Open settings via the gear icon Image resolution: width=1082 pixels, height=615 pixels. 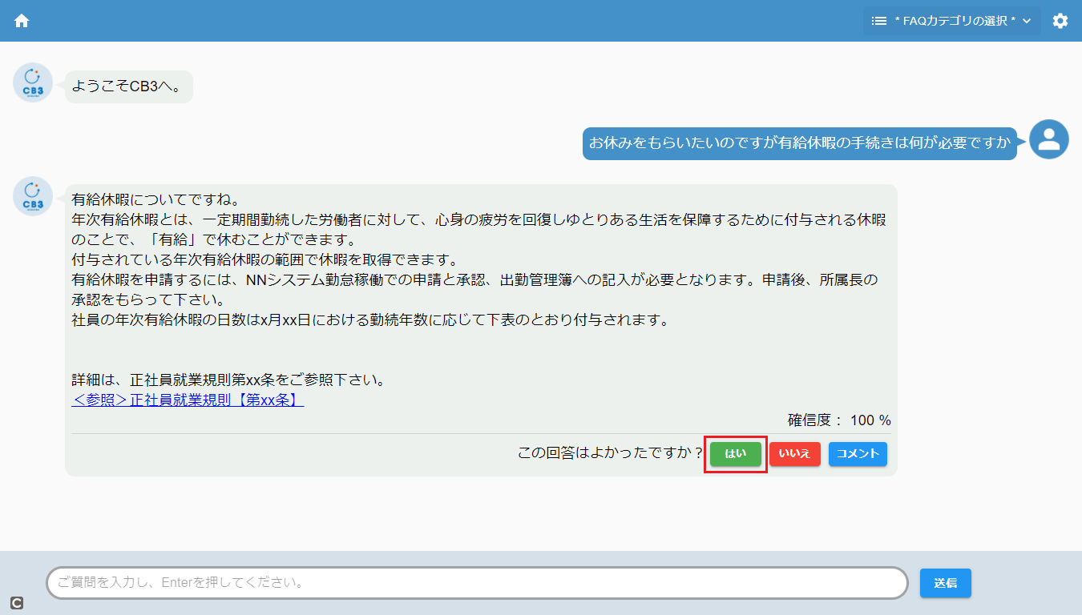point(1060,21)
